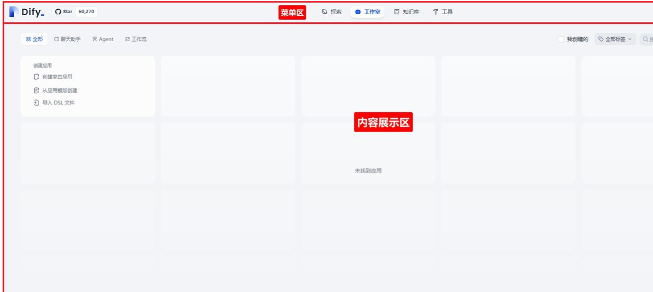Click the Dify logo

(27, 12)
